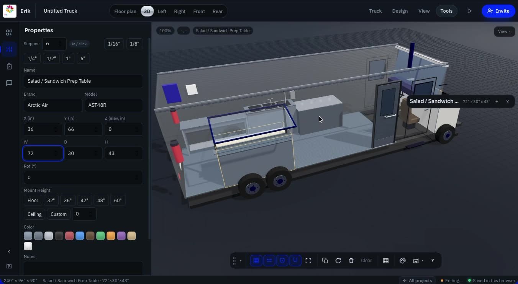
Task: Toggle the magnet snap button
Action: (x=295, y=261)
